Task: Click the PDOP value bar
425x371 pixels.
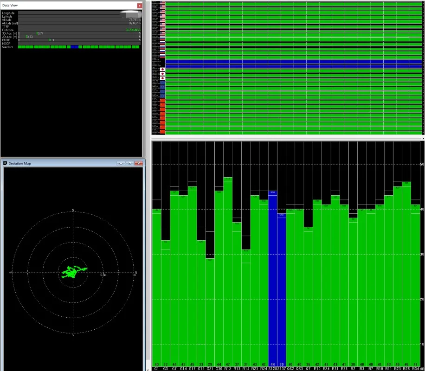Action: pyautogui.click(x=79, y=40)
